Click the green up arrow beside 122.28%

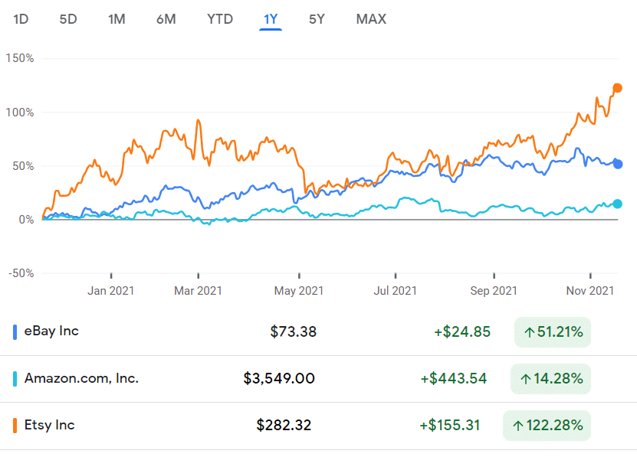click(518, 426)
